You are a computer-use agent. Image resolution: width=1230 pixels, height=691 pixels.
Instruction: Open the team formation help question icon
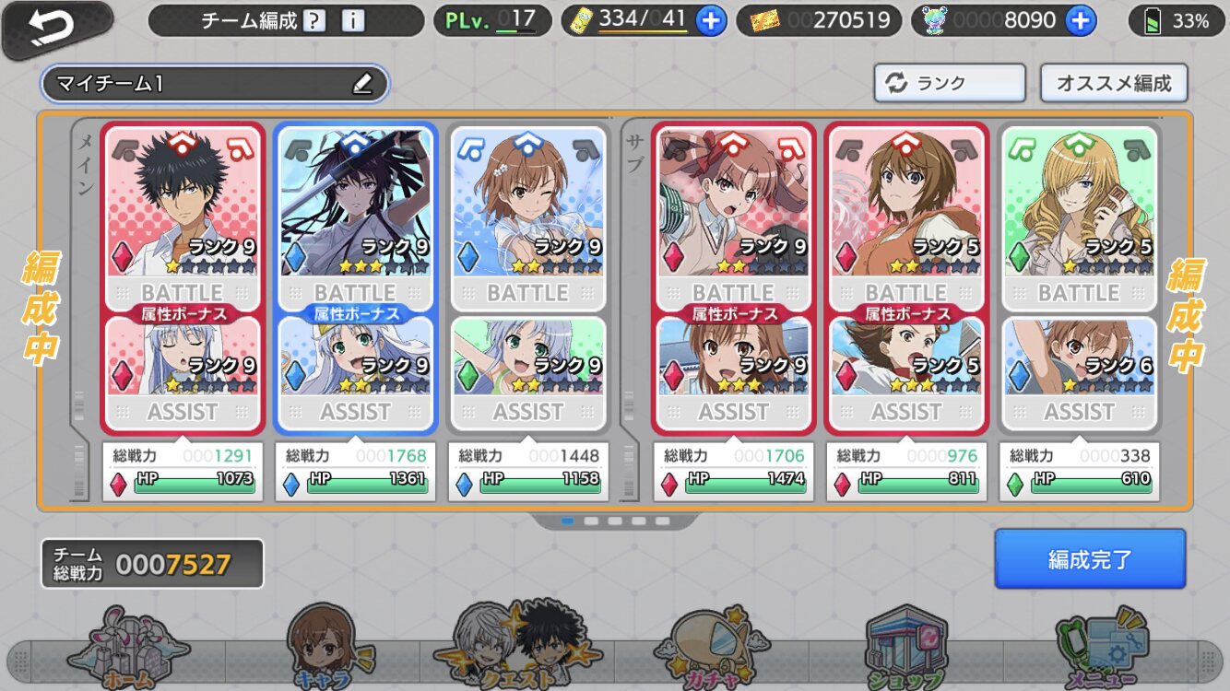tap(316, 20)
